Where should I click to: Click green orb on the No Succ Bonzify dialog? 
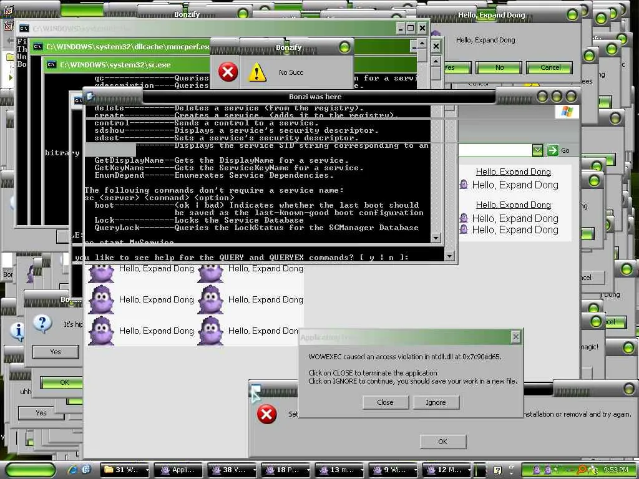pyautogui.click(x=344, y=47)
